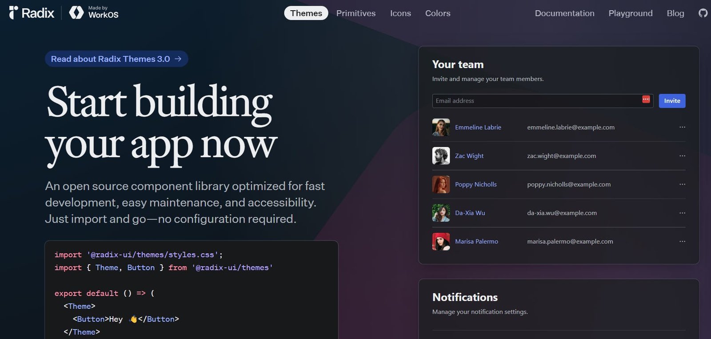Image resolution: width=711 pixels, height=339 pixels.
Task: Click the WorkOS logo
Action: coord(93,13)
